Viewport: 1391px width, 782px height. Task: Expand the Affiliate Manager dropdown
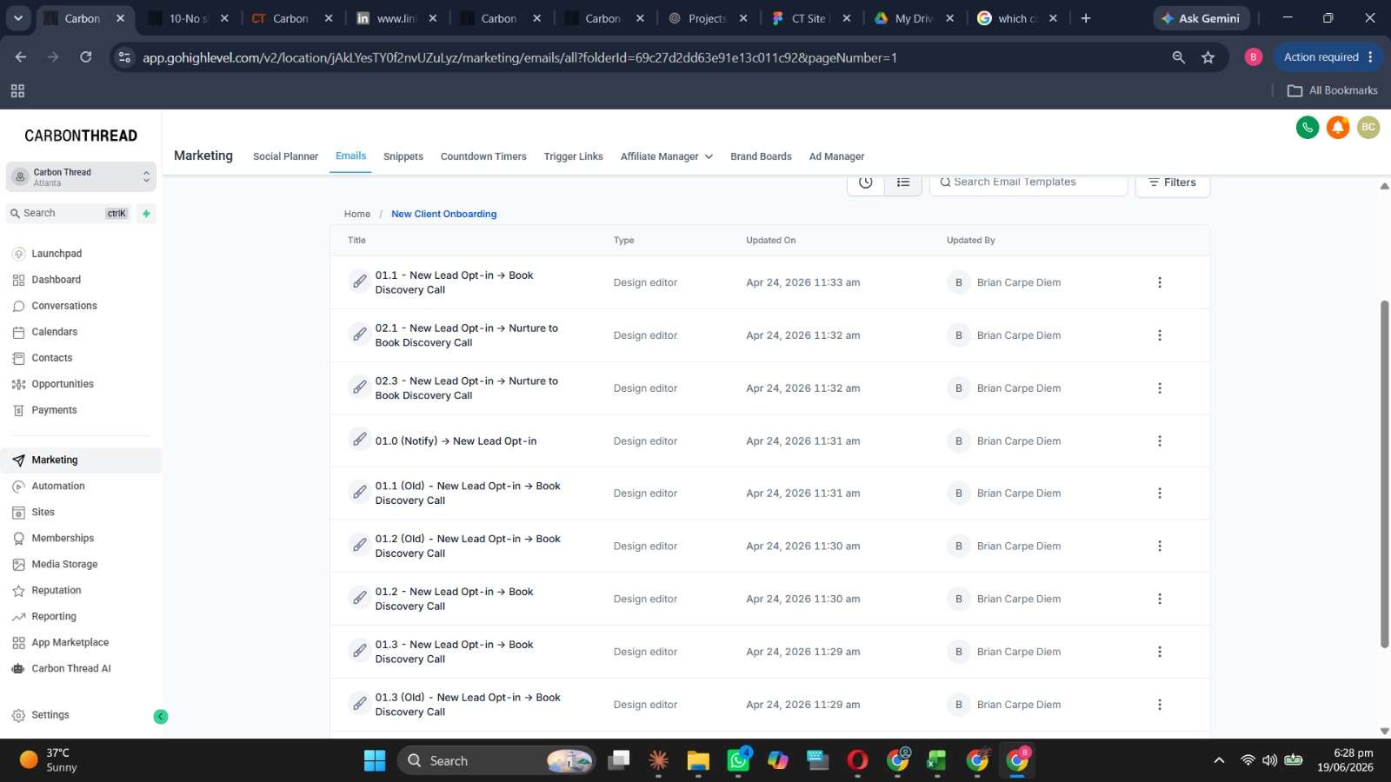pos(666,156)
